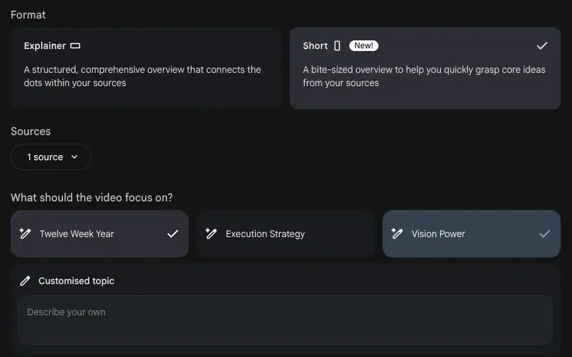Click the Format heading
Viewport: 572px width, 357px height.
[28, 15]
